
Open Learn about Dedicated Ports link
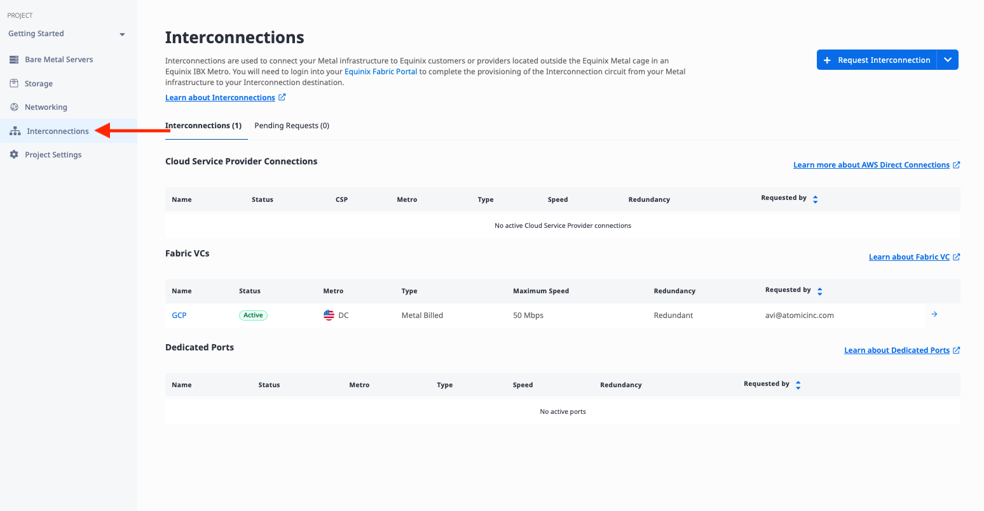(897, 350)
